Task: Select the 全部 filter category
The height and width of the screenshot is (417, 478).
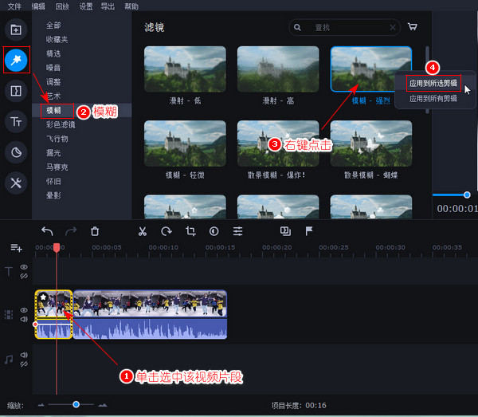Action: pyautogui.click(x=53, y=26)
